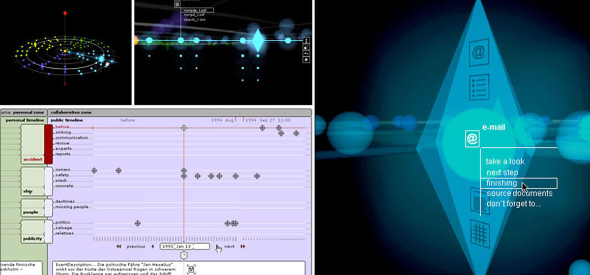Click the tick-mark time scale strip
Viewport: 590px width, 275px height.
165,239
